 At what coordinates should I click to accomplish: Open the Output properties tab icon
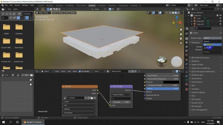click(x=187, y=43)
